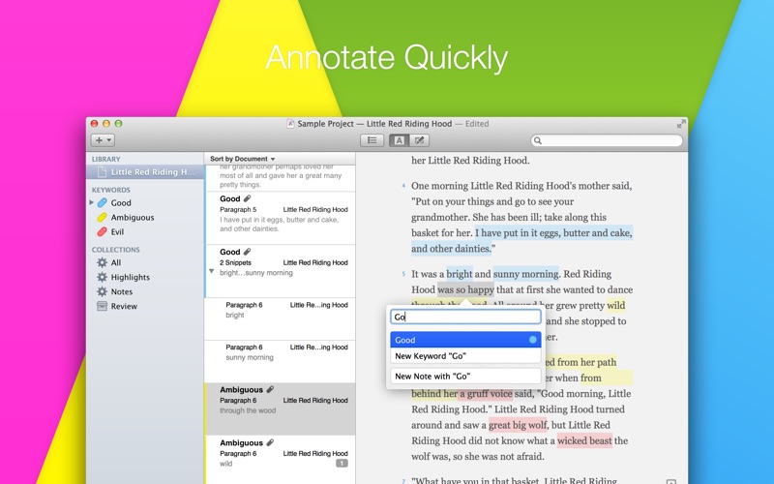The width and height of the screenshot is (774, 484).
Task: Open the Notes collection
Action: point(122,291)
